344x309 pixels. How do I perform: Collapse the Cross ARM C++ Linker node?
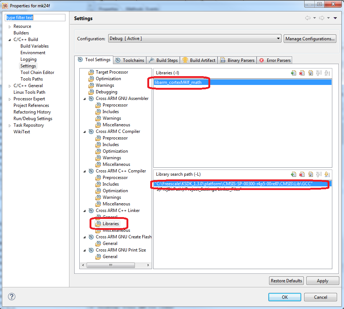85,211
